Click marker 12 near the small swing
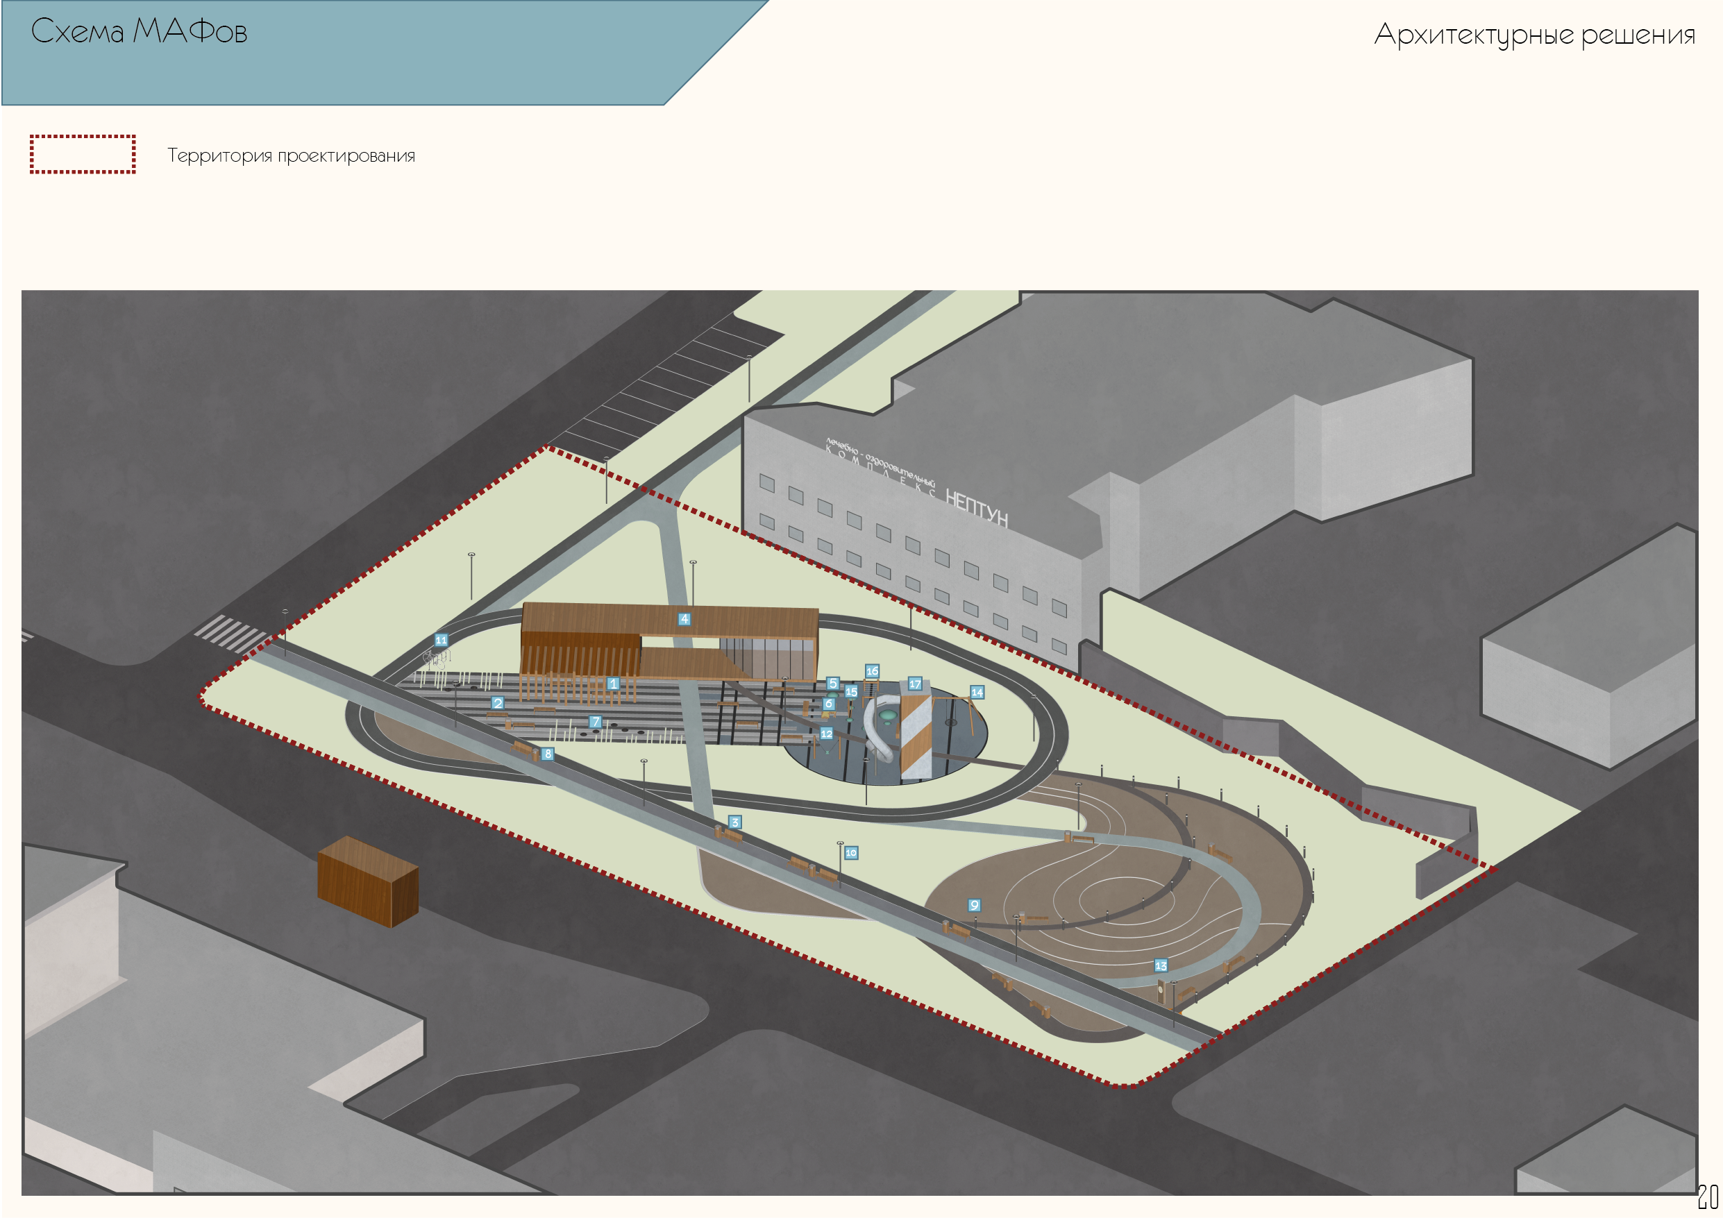 click(x=826, y=734)
